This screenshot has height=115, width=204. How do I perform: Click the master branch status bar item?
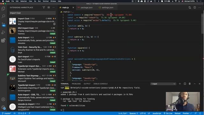6,113
